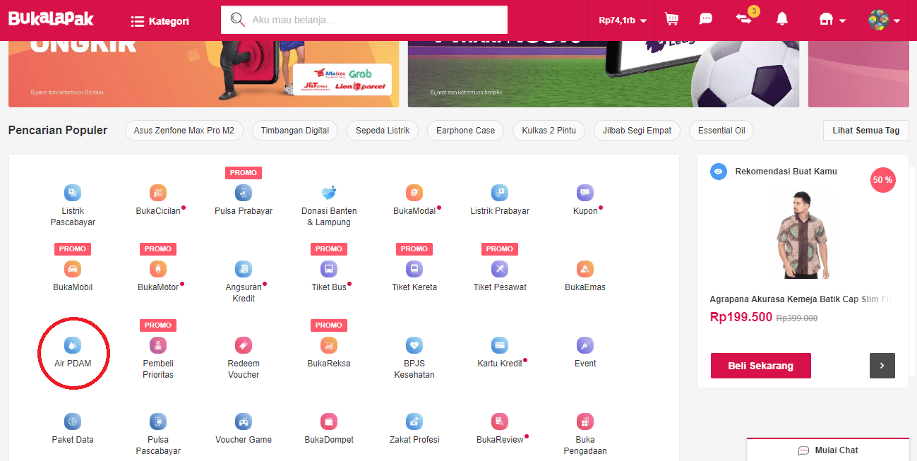Image resolution: width=917 pixels, height=461 pixels.
Task: Open the Donasi Banten & Lampung icon
Action: (329, 193)
